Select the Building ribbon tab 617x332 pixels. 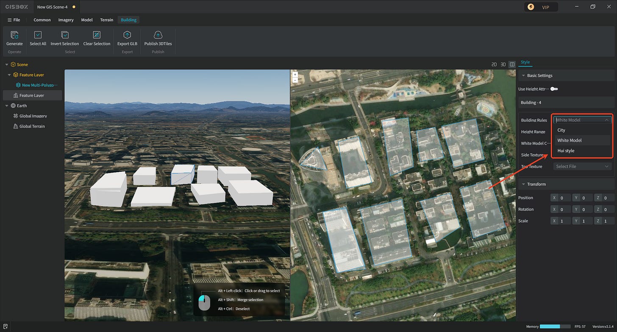pyautogui.click(x=128, y=20)
